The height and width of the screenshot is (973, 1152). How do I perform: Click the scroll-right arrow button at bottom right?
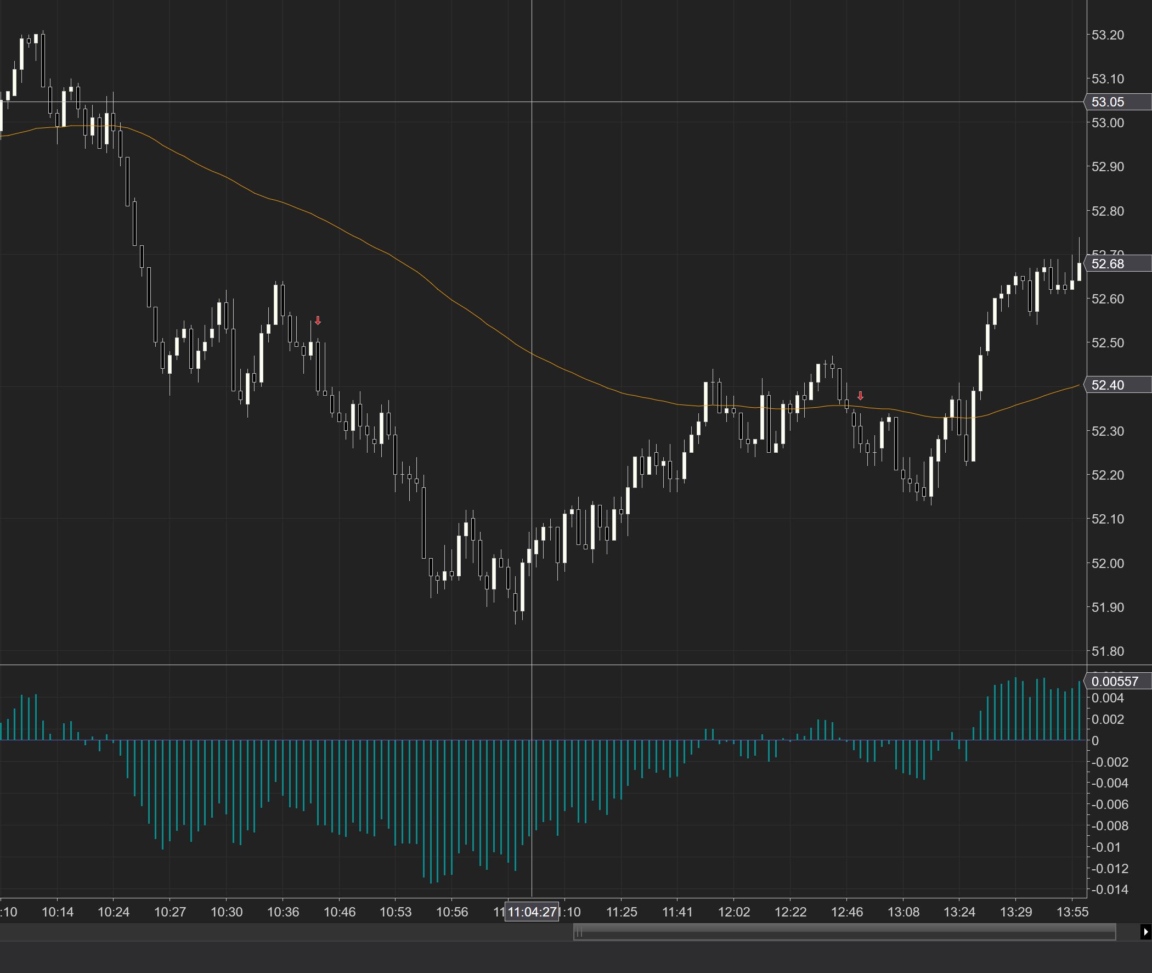click(x=1145, y=932)
